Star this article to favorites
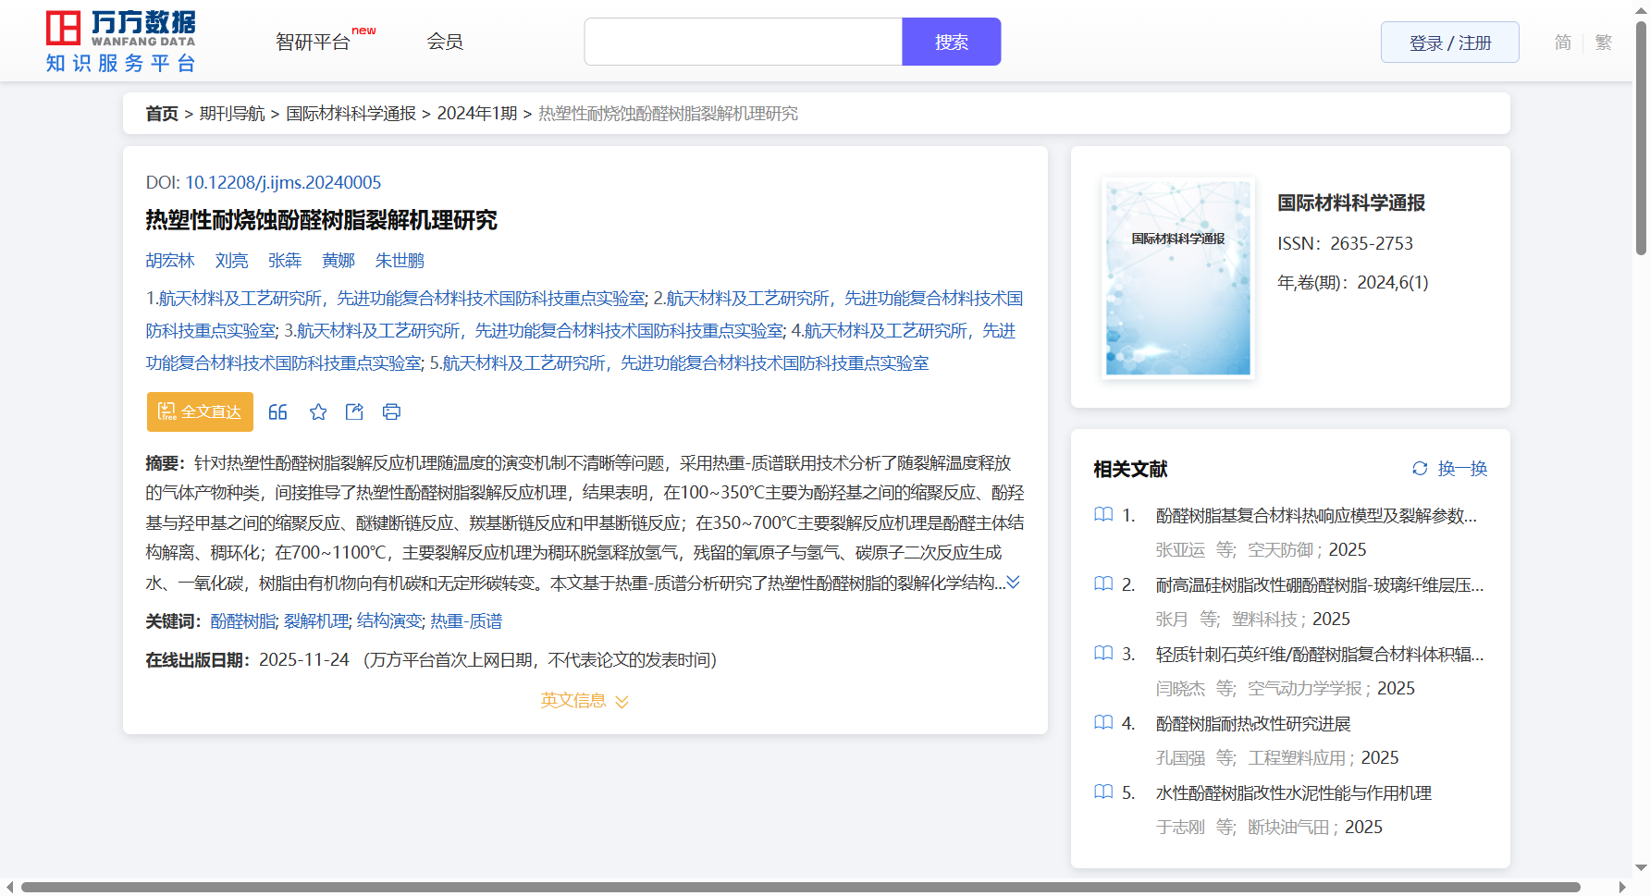Screen dimensions: 1650x896 point(318,412)
